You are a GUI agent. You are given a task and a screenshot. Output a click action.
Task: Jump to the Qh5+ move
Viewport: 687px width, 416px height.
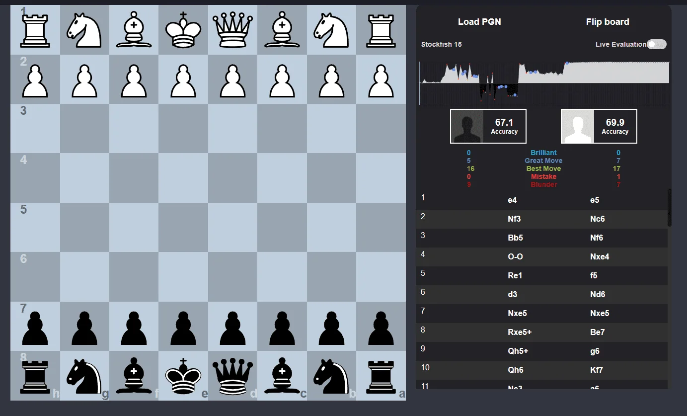518,351
